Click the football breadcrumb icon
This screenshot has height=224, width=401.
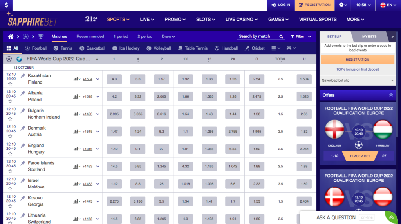pyautogui.click(x=25, y=36)
